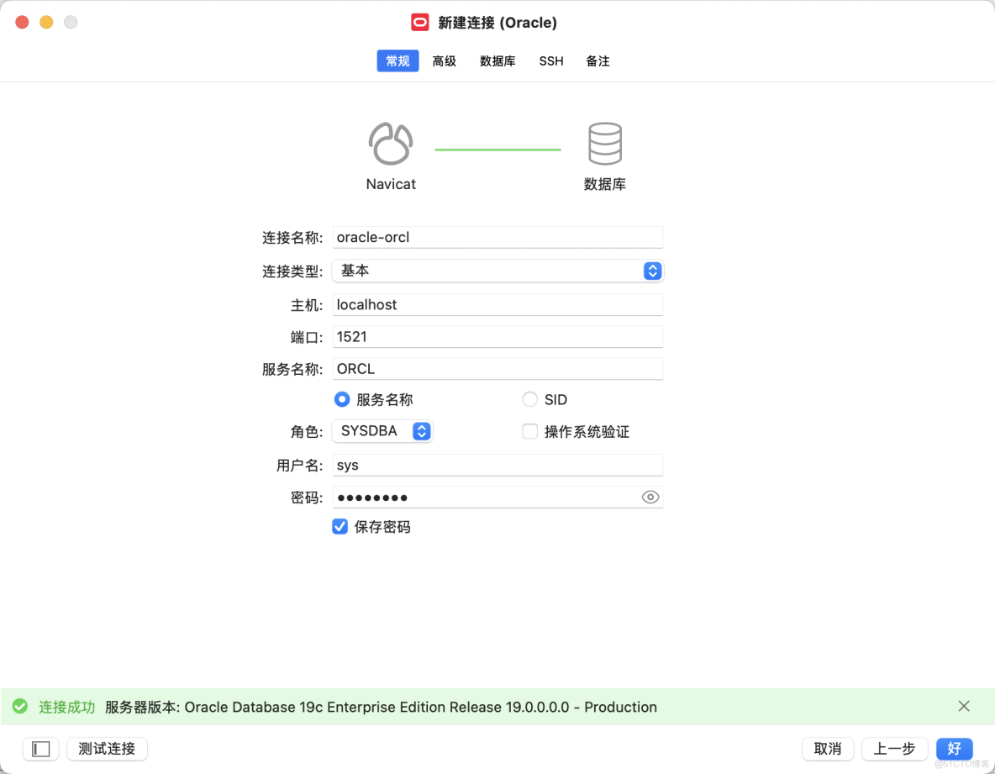Uncheck the 保存密码 checkbox
The height and width of the screenshot is (774, 995).
(x=340, y=527)
